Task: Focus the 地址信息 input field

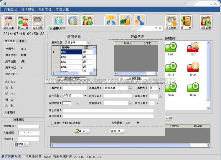Action: (108, 111)
